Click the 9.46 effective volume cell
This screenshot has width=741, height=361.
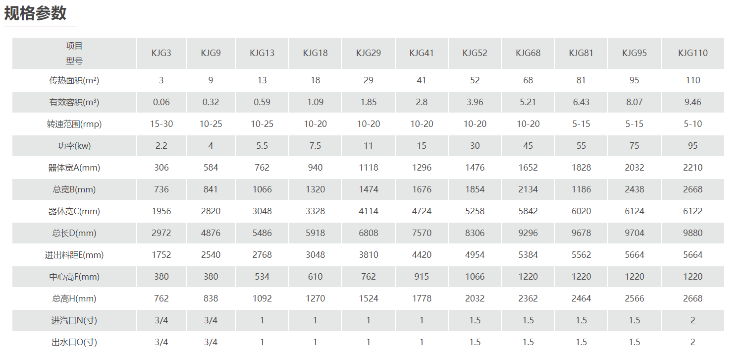pos(693,102)
